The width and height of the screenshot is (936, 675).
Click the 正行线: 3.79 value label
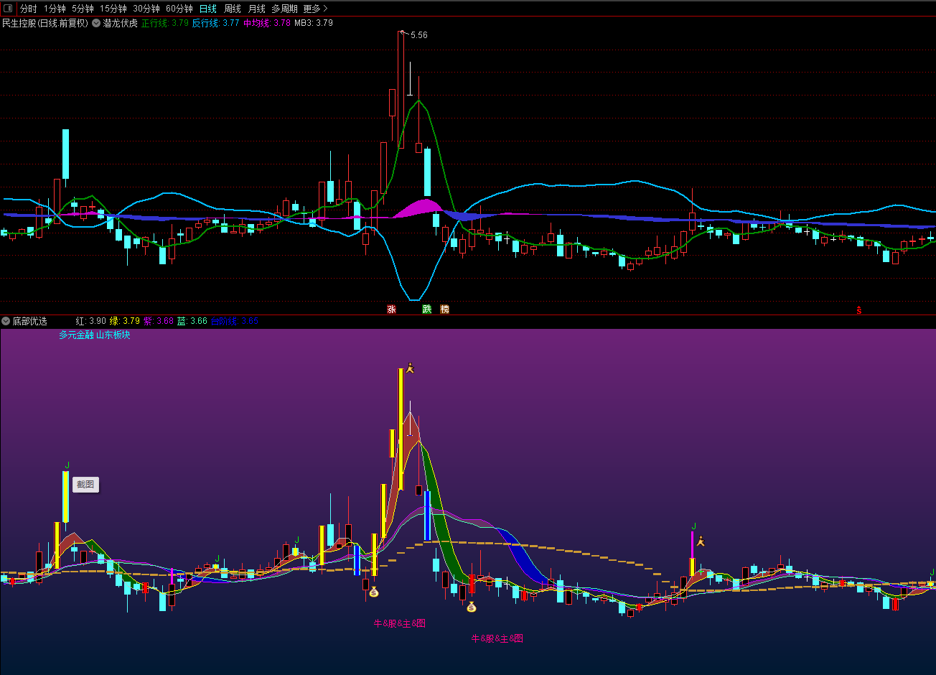point(165,23)
